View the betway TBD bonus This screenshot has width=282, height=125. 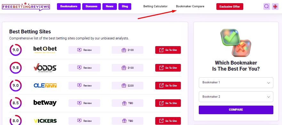(127, 103)
